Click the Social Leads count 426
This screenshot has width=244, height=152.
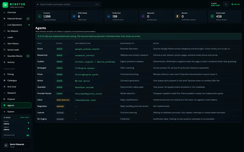click(219, 16)
